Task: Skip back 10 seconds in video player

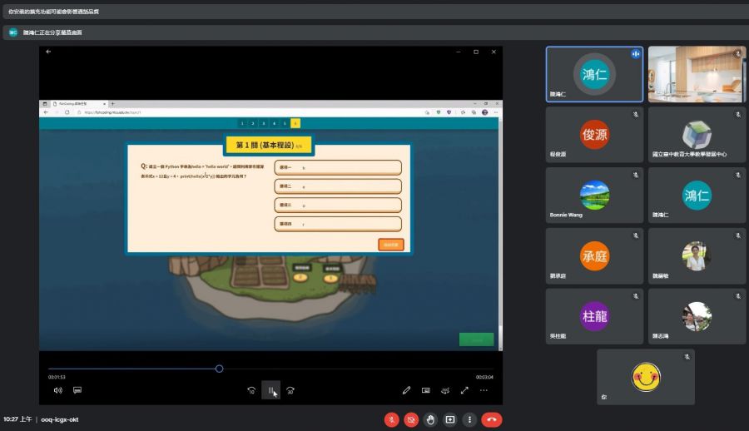Action: pos(251,390)
